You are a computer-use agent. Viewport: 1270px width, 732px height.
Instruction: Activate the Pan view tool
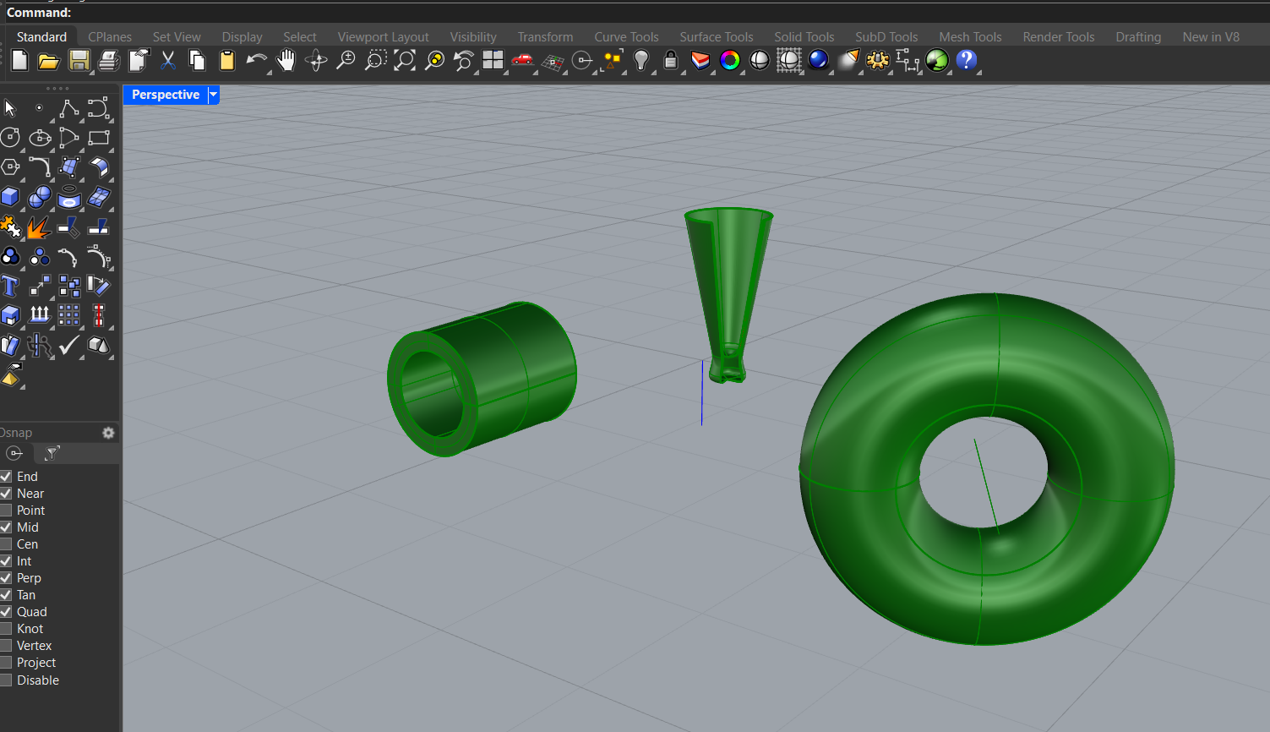pyautogui.click(x=286, y=60)
